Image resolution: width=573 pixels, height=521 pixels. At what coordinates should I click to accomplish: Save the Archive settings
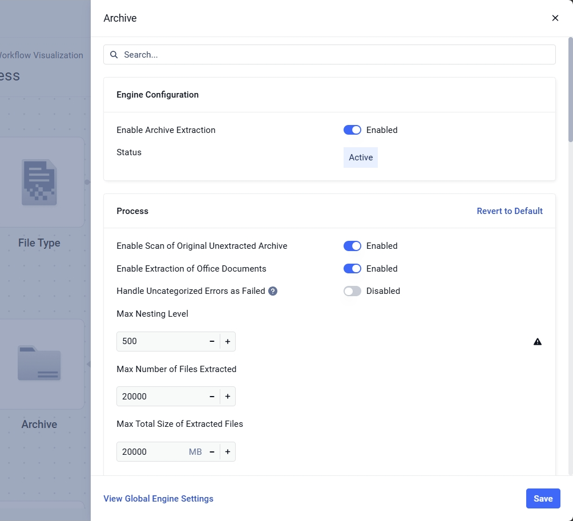(x=543, y=498)
